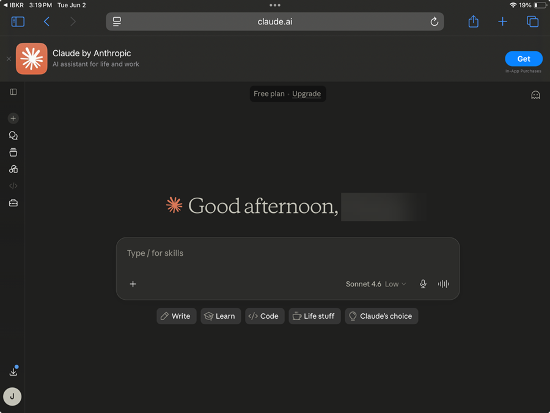Open the Chats list icon
This screenshot has height=413, width=550.
13,136
